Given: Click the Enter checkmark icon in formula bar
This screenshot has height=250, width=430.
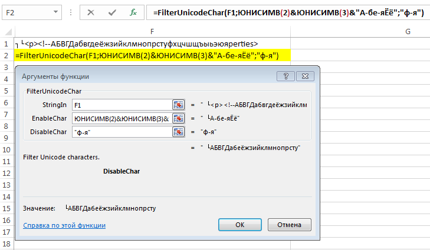Looking at the screenshot, I should [112, 12].
